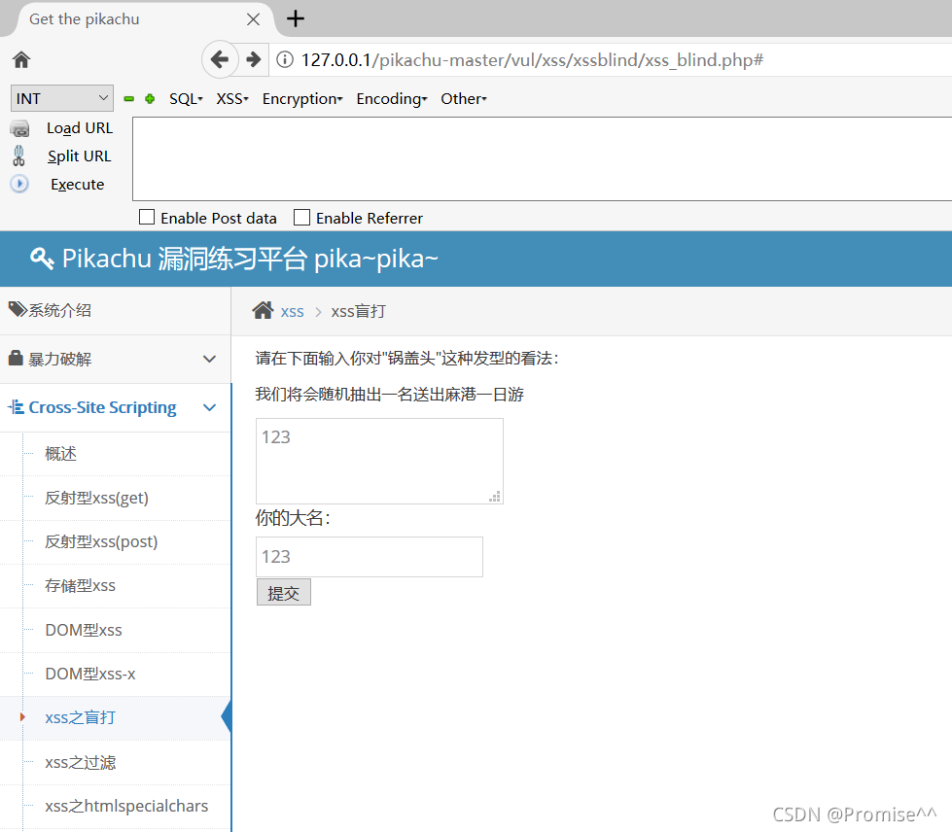The width and height of the screenshot is (952, 832).
Task: Click the green minus HackBar icon
Action: [x=128, y=99]
